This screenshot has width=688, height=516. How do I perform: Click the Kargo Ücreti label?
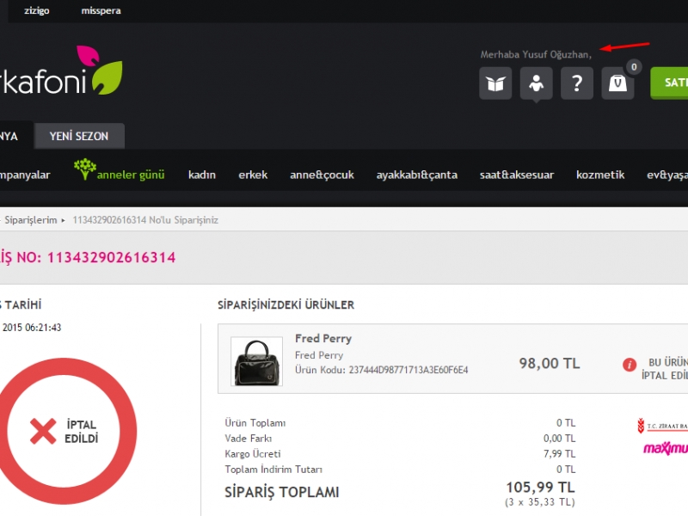pyautogui.click(x=253, y=454)
